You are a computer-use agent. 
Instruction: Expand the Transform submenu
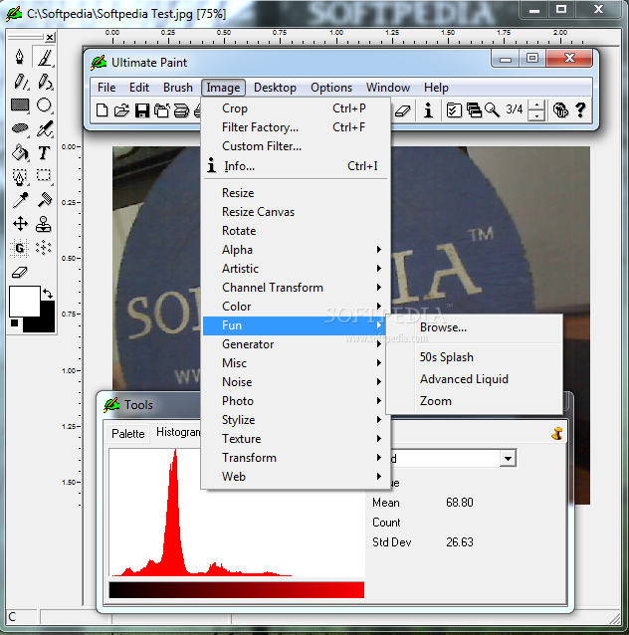pyautogui.click(x=296, y=458)
